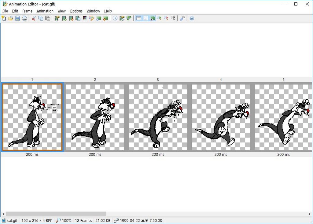313x224 pixels.
Task: Click the 192 x 216 x 4 BPP status
Action: coord(37,220)
